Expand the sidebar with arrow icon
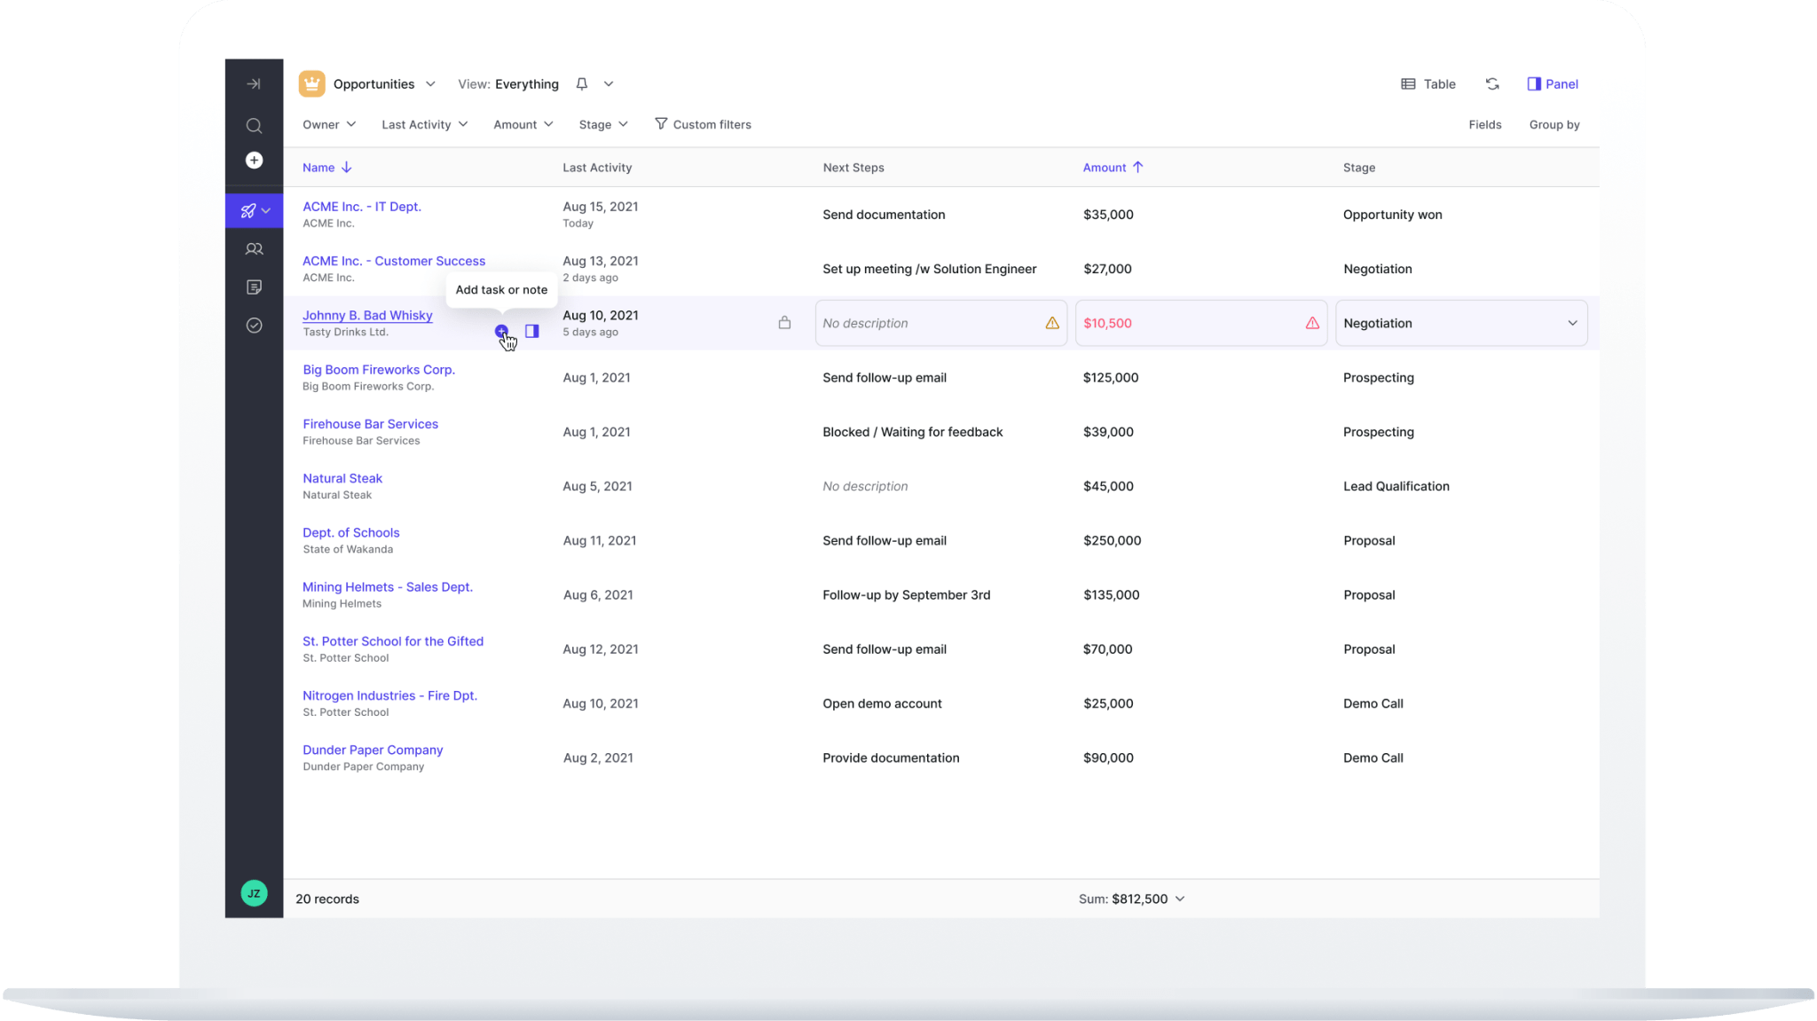1817x1021 pixels. point(254,83)
